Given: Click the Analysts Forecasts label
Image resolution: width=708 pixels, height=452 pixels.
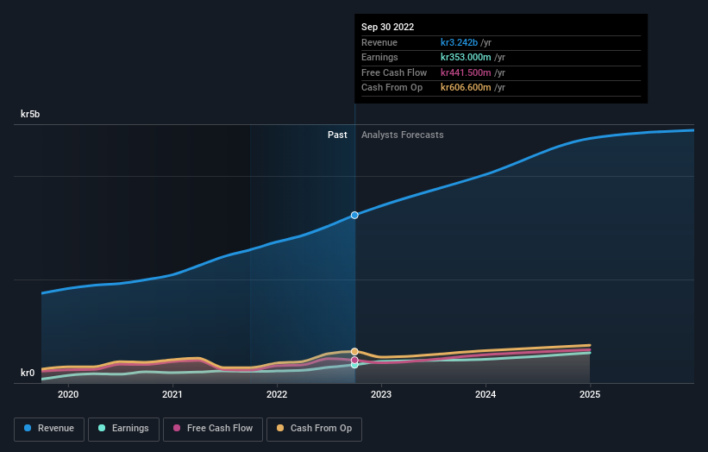Looking at the screenshot, I should pos(403,135).
